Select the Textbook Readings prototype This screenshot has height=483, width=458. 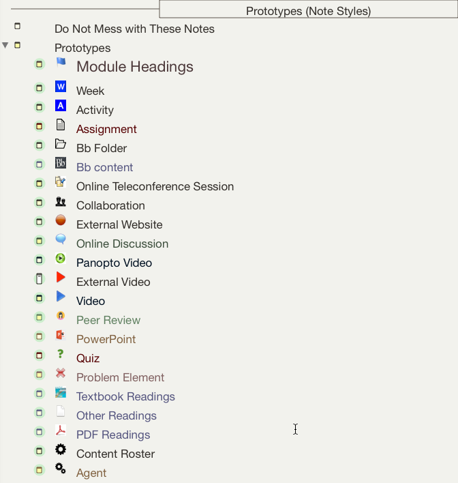click(125, 396)
